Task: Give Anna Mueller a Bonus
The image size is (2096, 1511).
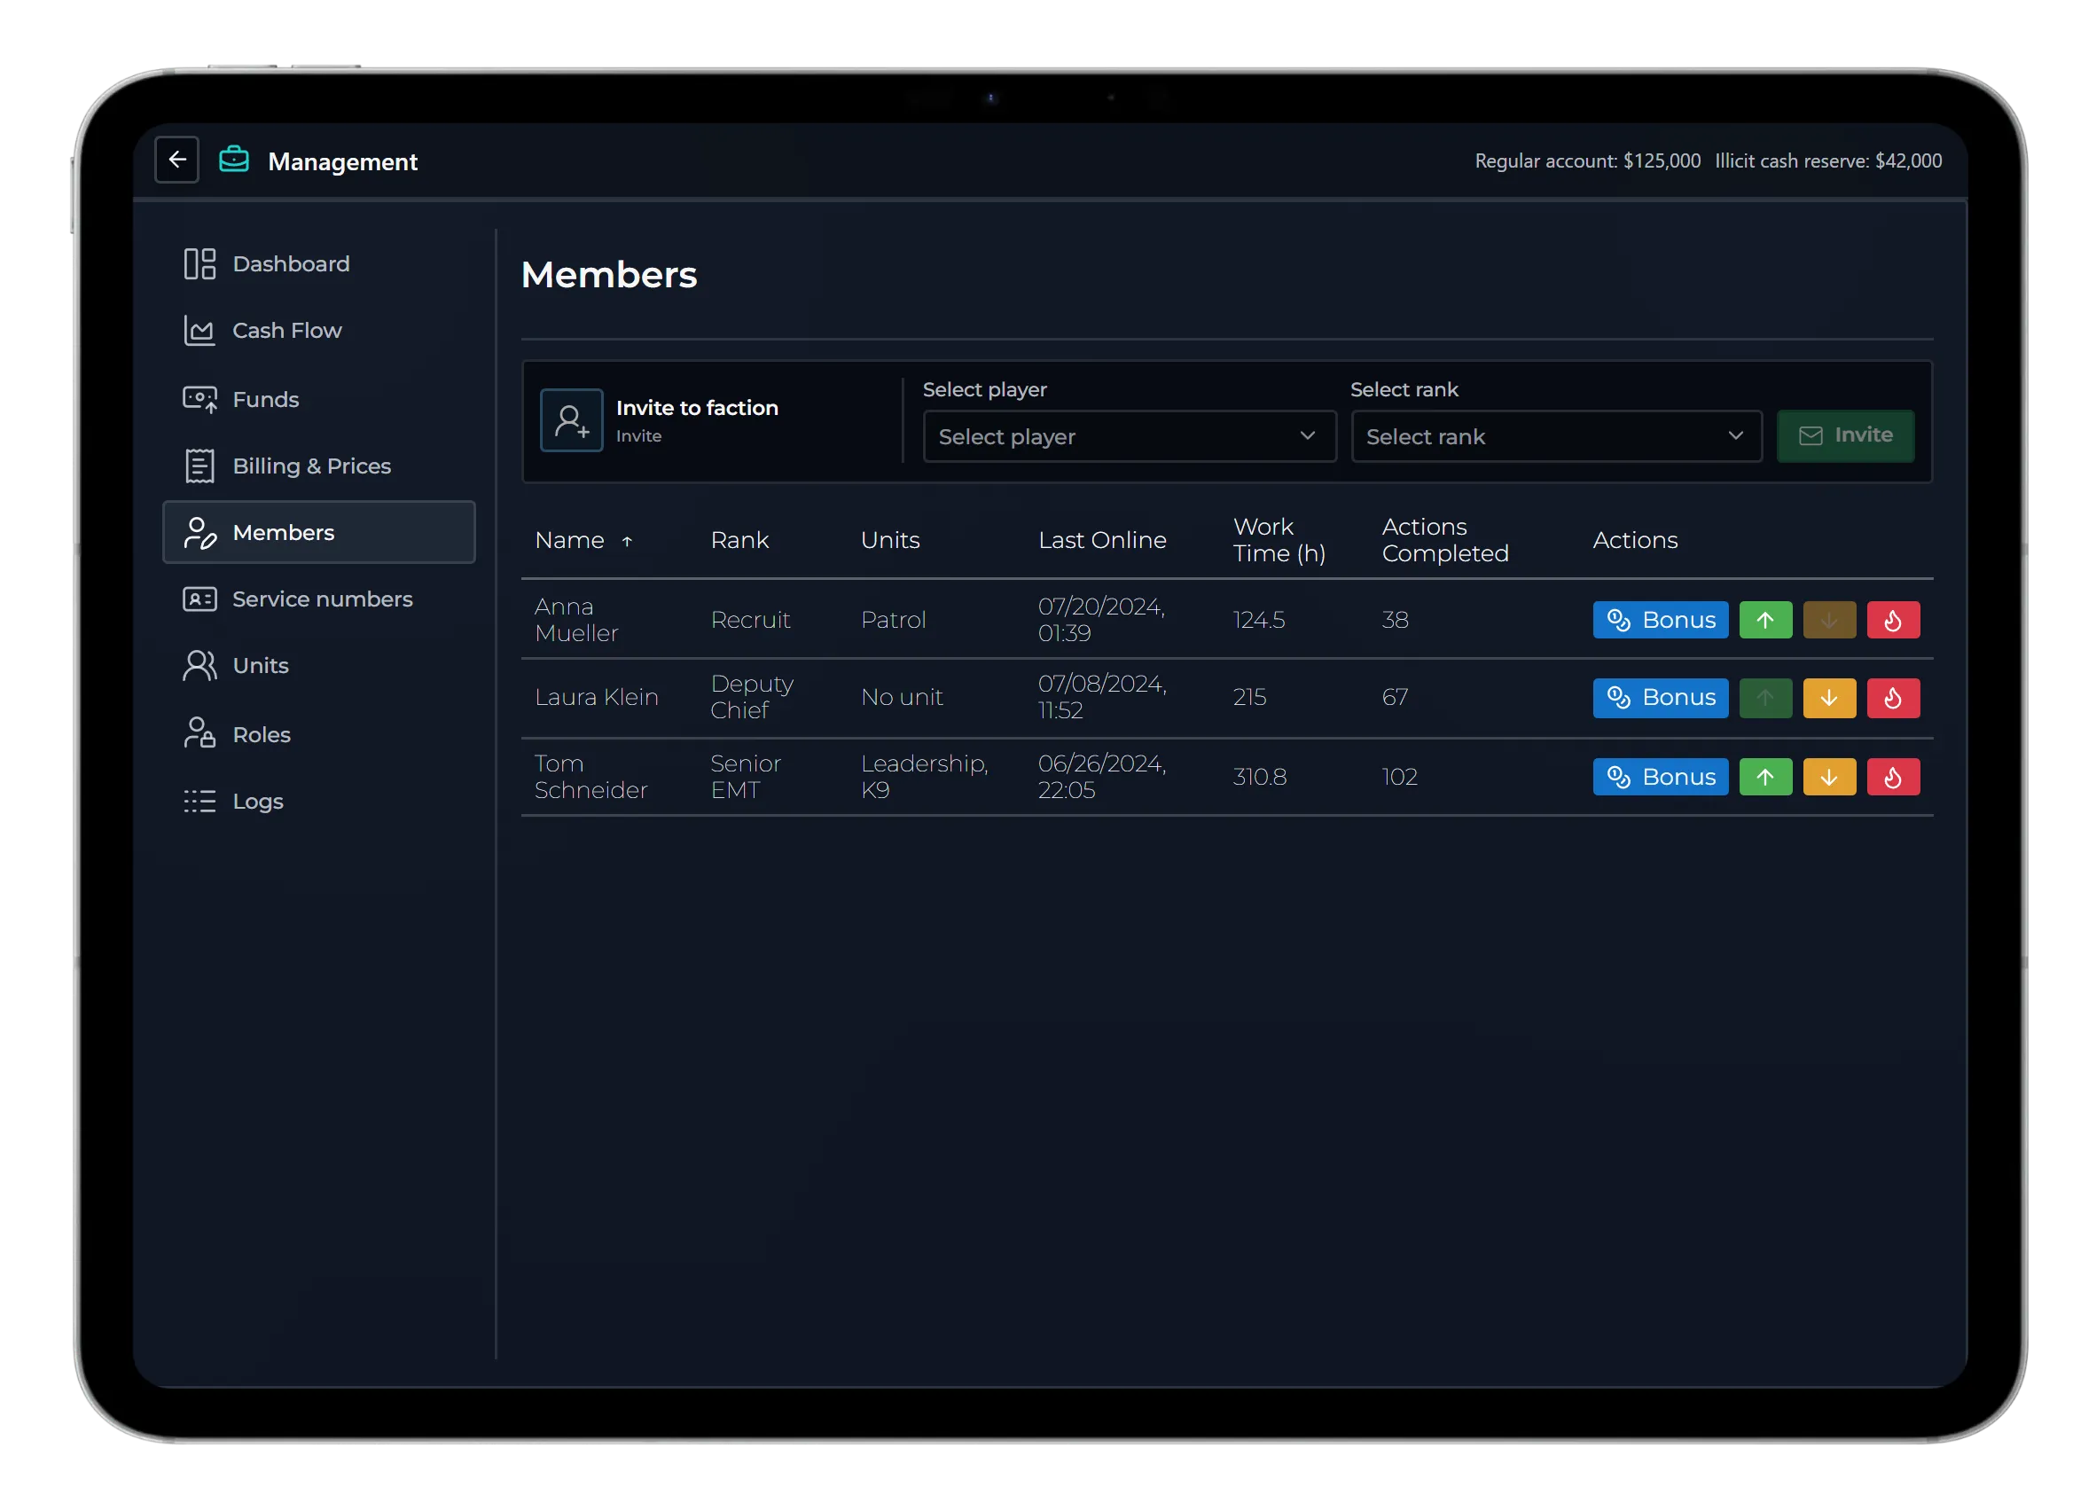Action: coord(1660,620)
